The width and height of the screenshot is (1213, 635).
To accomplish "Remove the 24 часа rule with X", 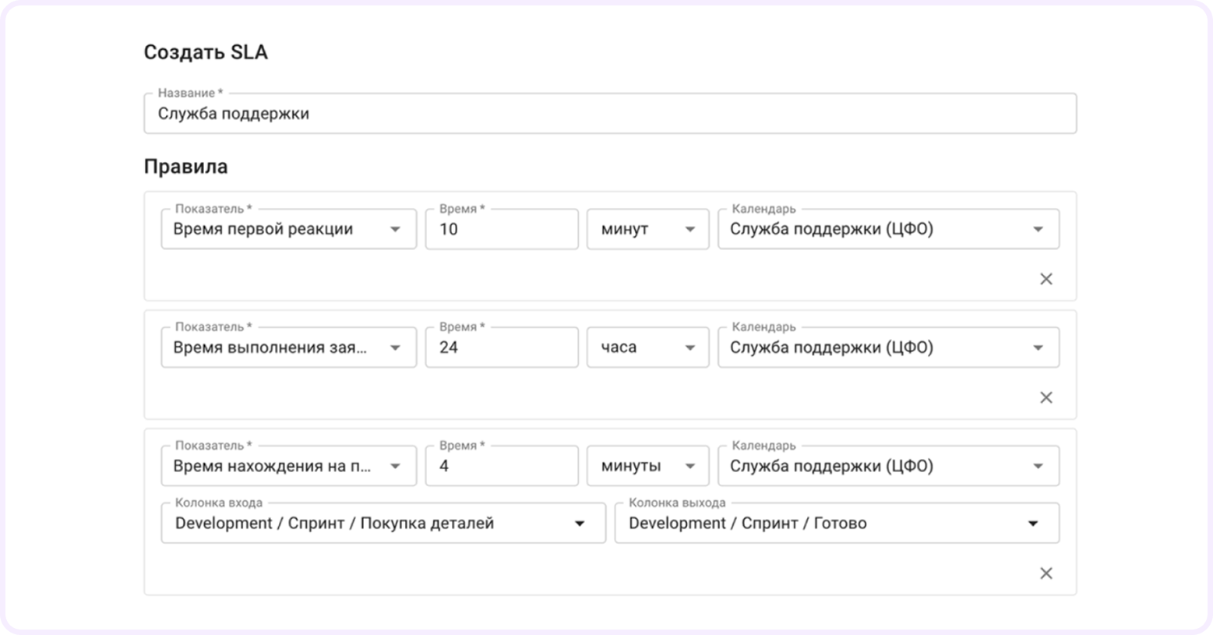I will click(x=1046, y=397).
